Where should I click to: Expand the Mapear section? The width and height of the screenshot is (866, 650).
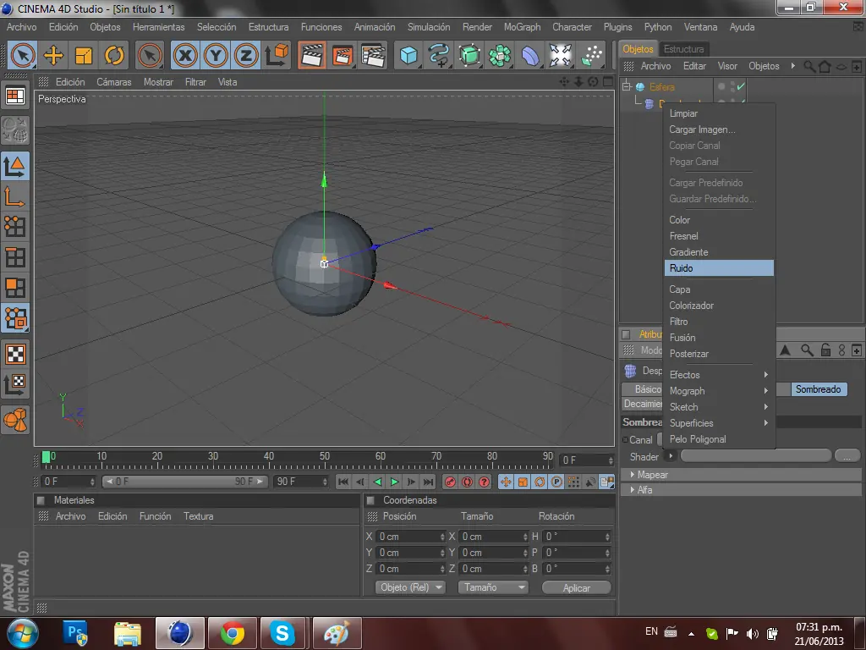coord(740,475)
